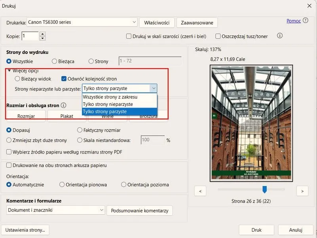Click the Kopie number input field
Screen dimensions: 317x238
pyautogui.click(x=30, y=36)
